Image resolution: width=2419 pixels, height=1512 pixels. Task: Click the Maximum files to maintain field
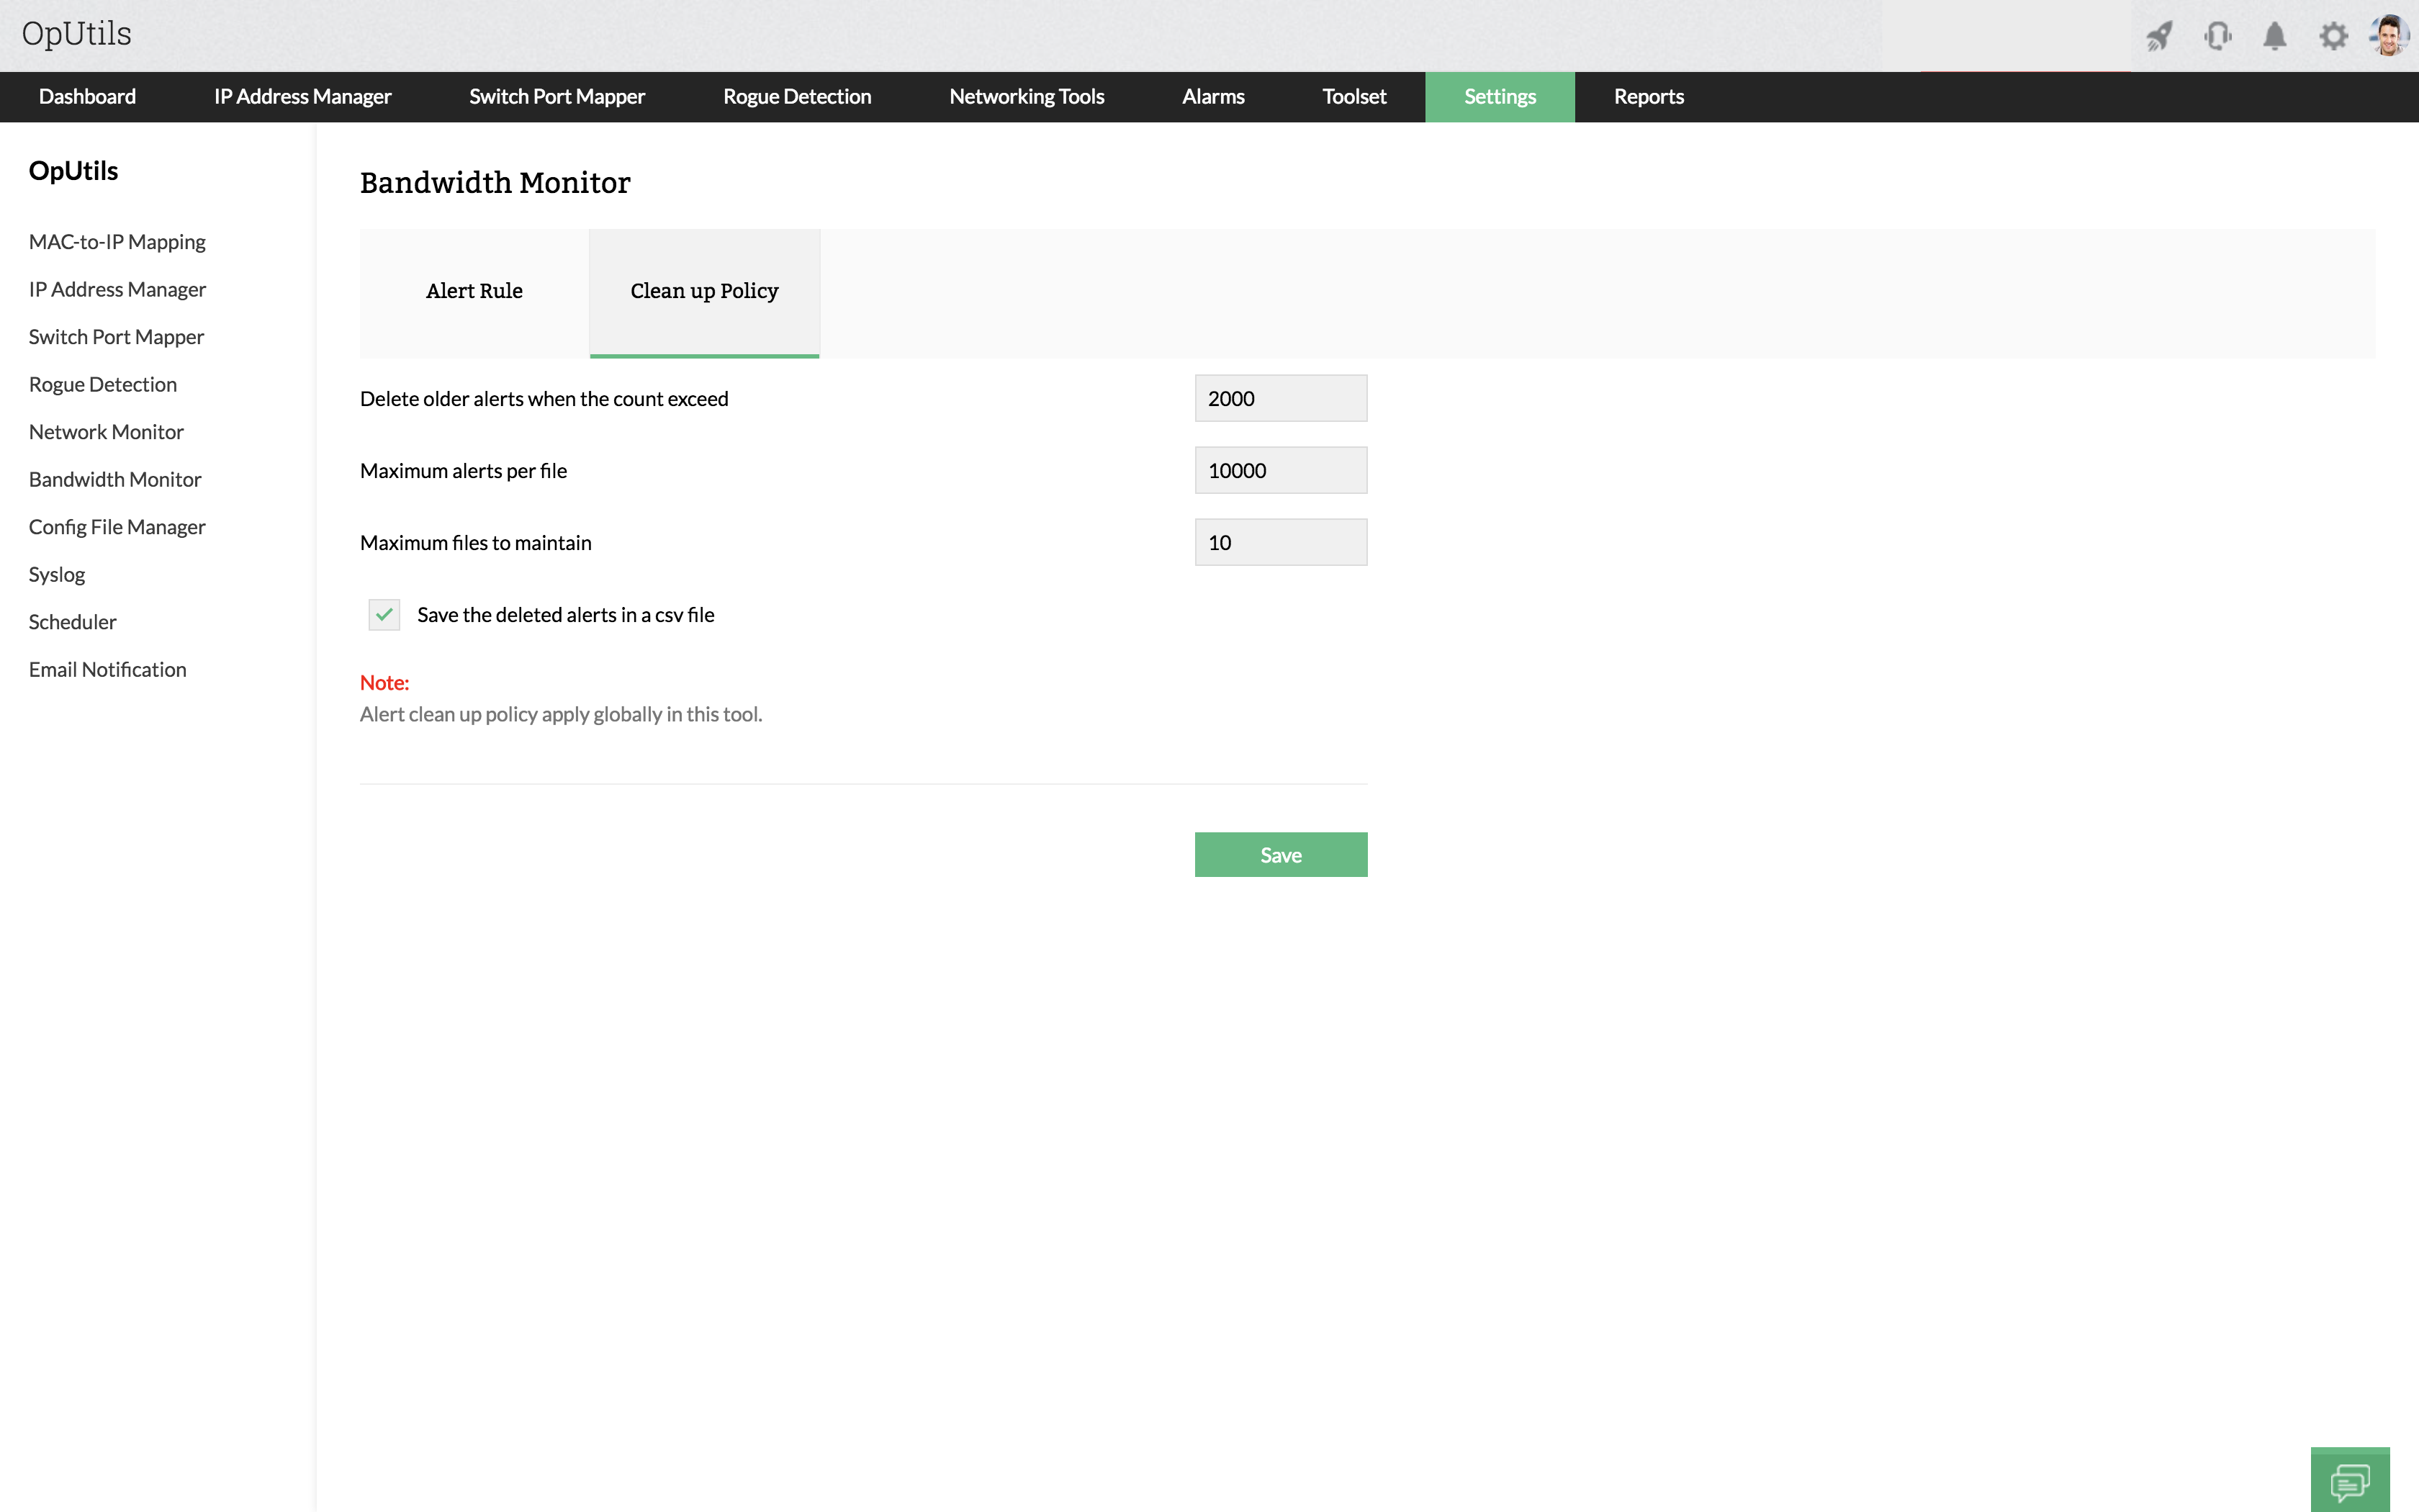point(1281,542)
